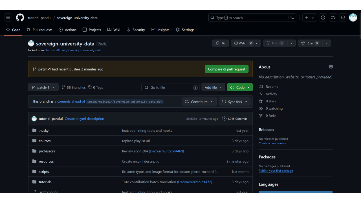Click the GitHub logo icon
The image size is (361, 203).
(x=20, y=18)
